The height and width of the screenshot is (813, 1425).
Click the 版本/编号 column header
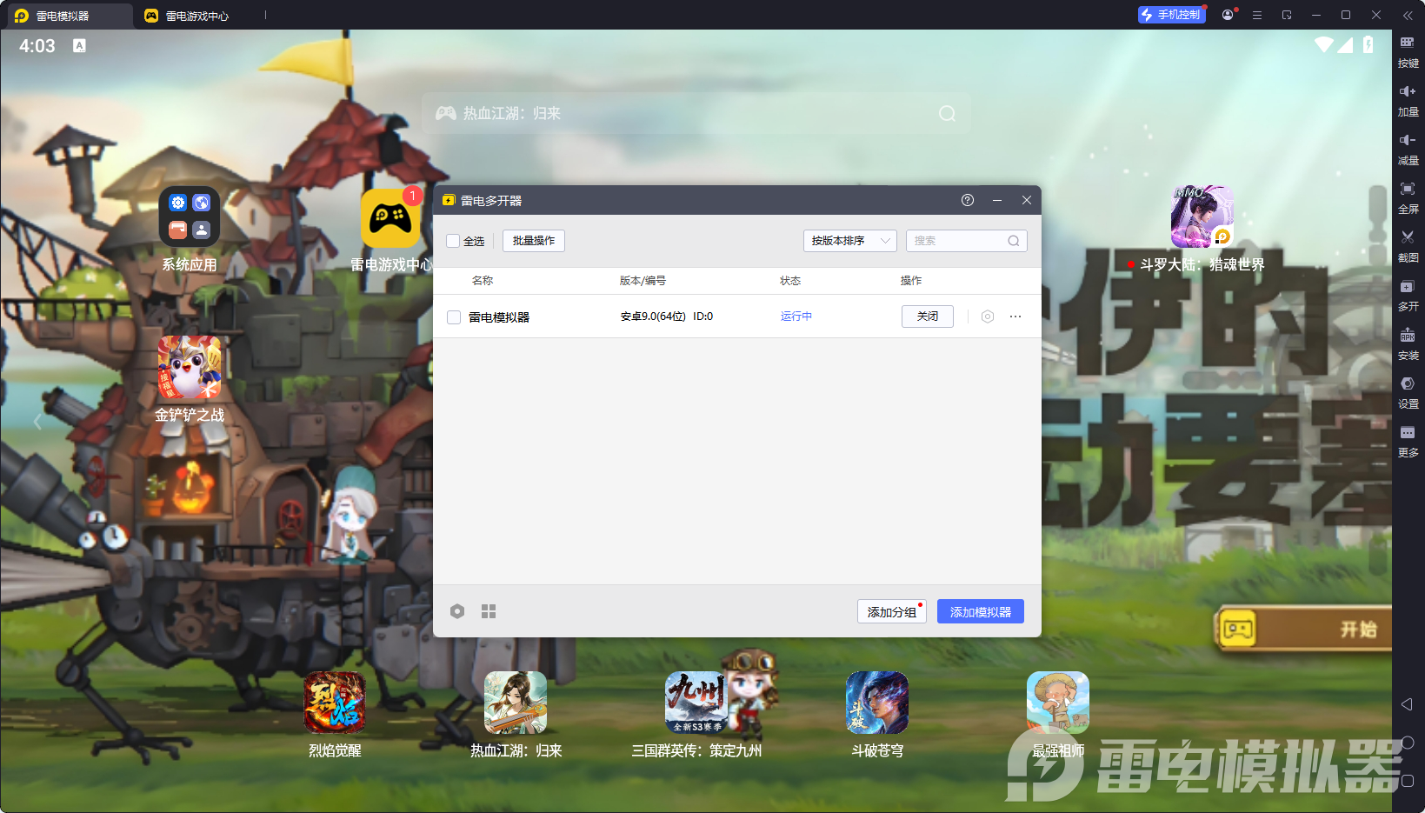(x=643, y=281)
